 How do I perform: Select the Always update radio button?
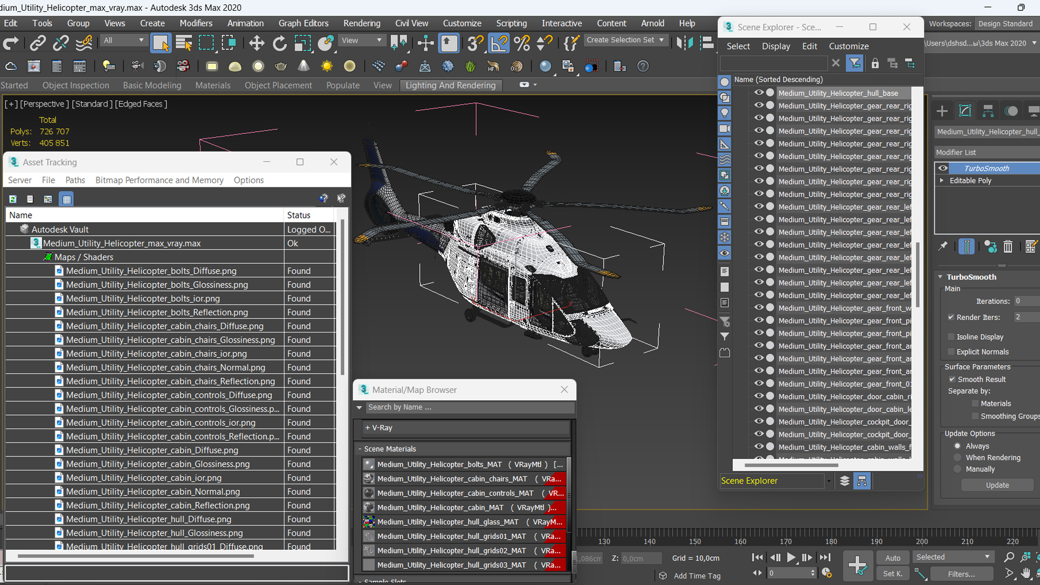[958, 446]
